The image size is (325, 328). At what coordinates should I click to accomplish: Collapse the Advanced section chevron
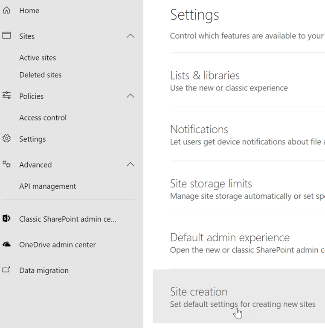click(x=131, y=164)
